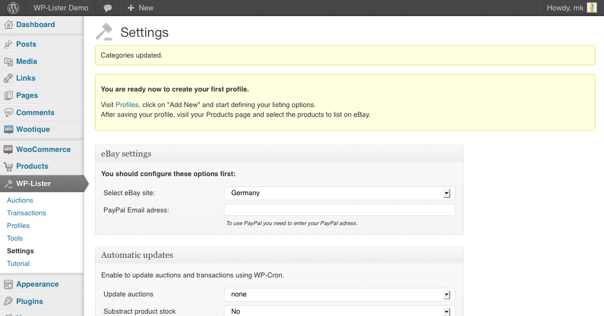Open the Update auctions dropdown

339,295
